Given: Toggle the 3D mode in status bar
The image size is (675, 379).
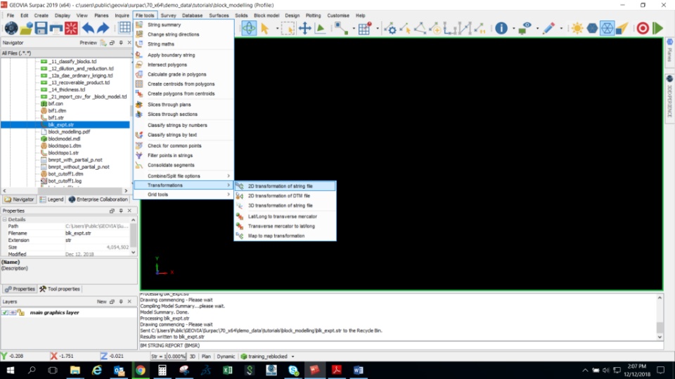Looking at the screenshot, I should pos(193,357).
